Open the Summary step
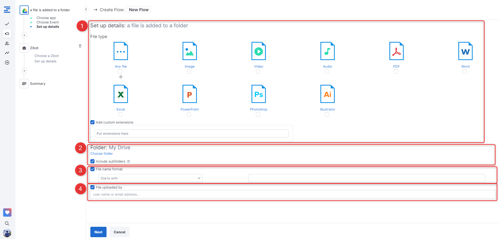This screenshot has height=239, width=499. (38, 84)
